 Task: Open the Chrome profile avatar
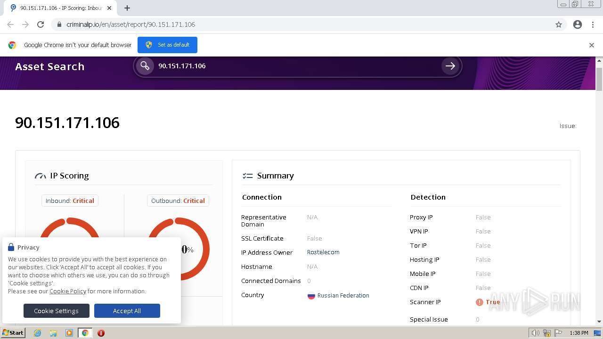[578, 24]
